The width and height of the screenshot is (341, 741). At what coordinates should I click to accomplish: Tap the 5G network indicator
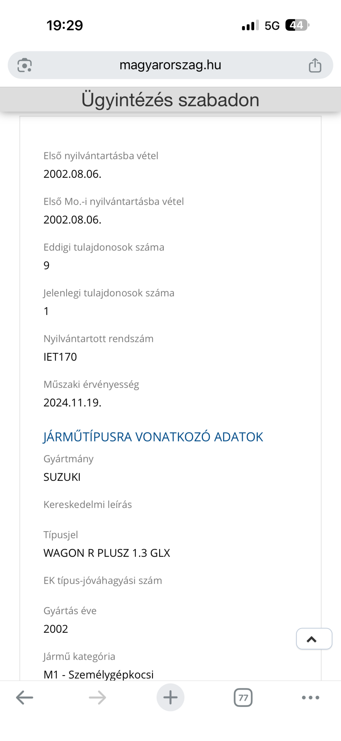coord(272,26)
